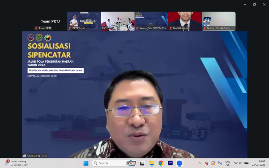Click the volume speaker tray icon

coord(241,163)
